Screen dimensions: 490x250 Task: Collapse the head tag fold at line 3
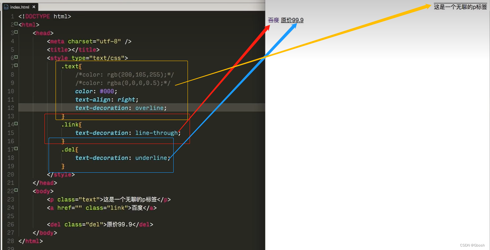16,33
